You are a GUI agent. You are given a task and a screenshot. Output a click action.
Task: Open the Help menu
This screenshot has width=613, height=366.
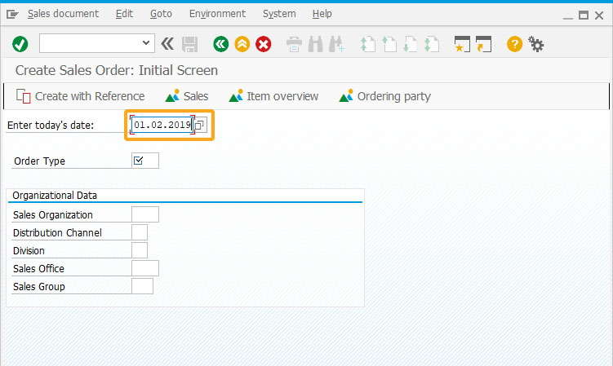coord(322,14)
